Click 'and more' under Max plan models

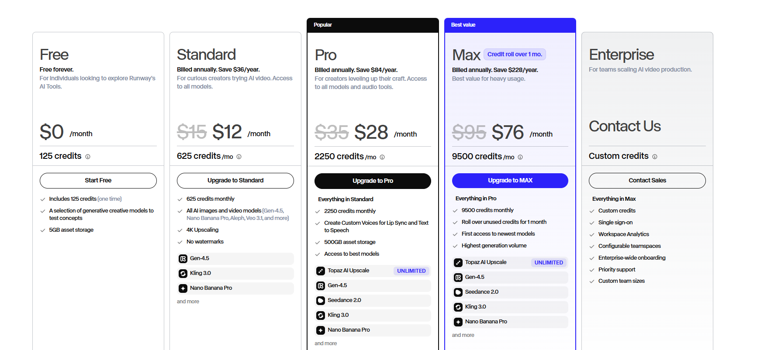pos(463,335)
